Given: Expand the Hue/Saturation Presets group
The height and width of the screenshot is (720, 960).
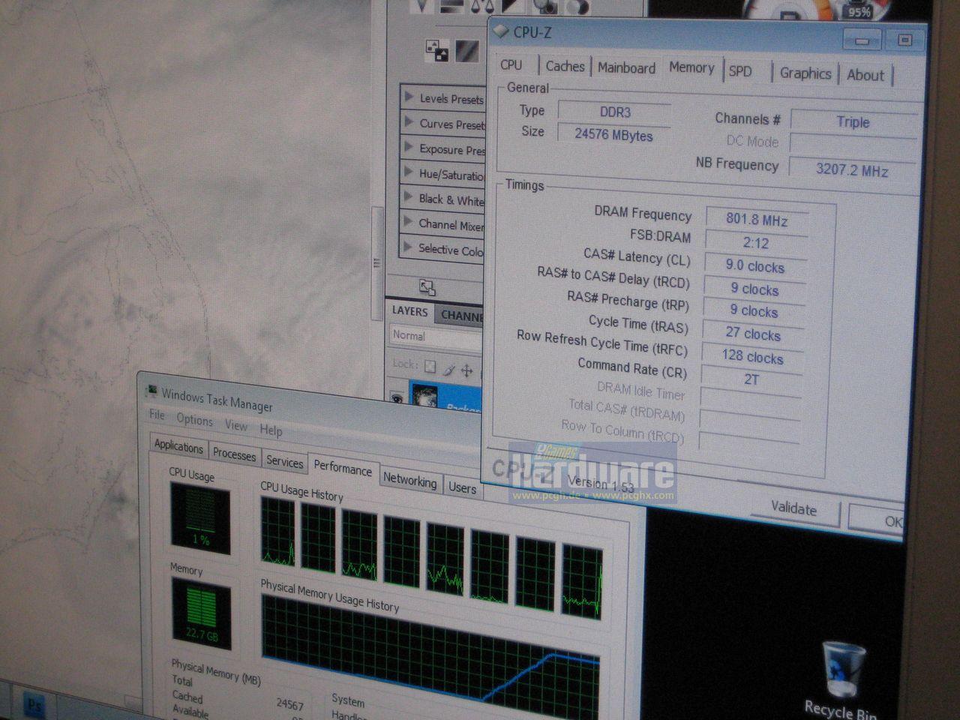Looking at the screenshot, I should coord(409,172).
